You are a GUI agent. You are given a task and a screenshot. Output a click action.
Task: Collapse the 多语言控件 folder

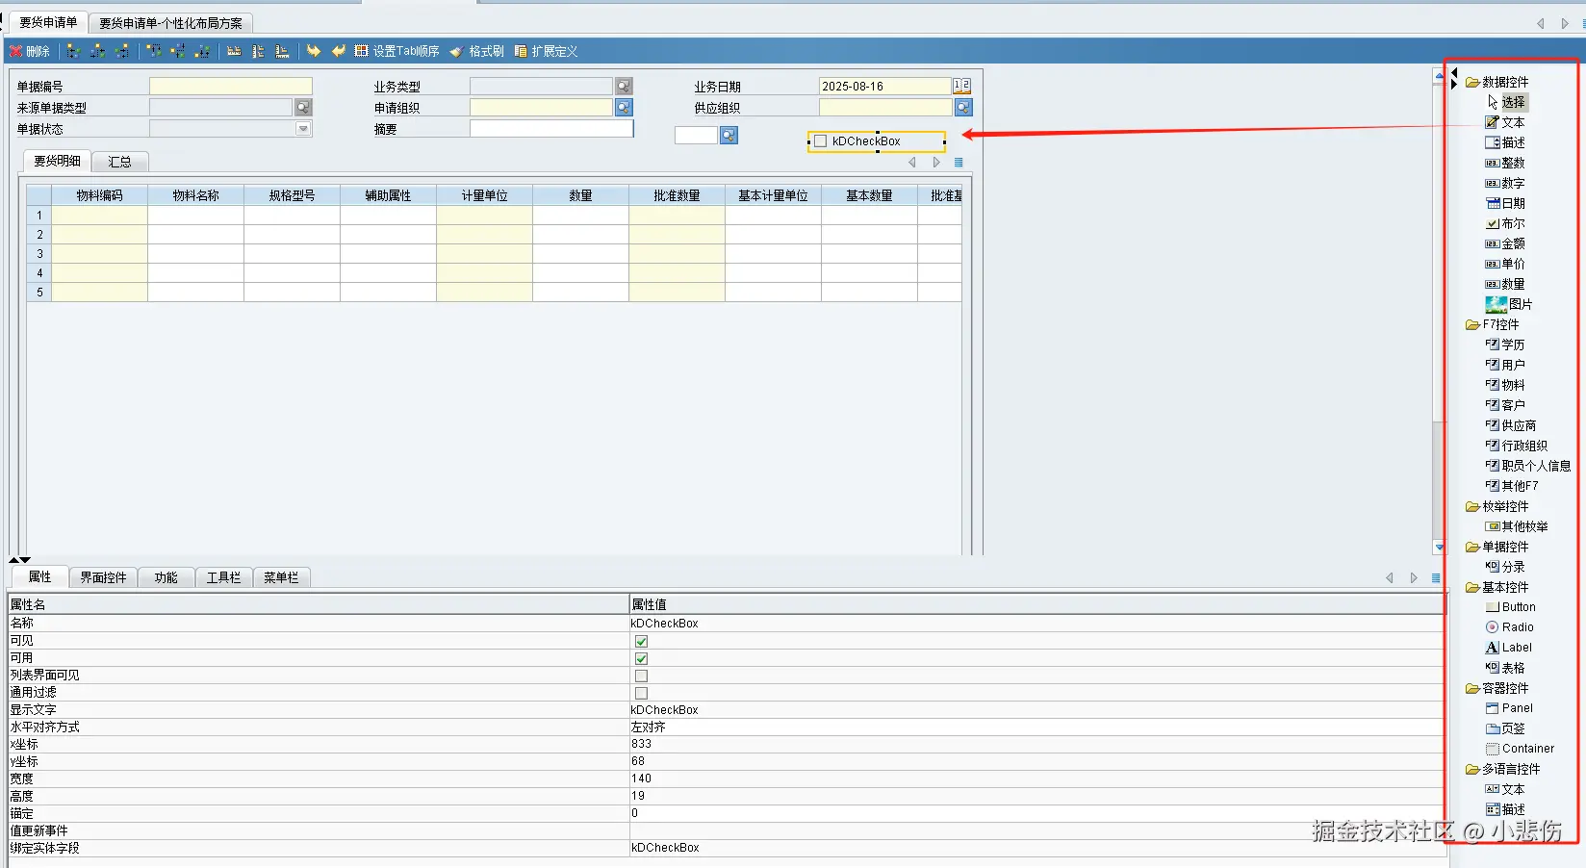(x=1472, y=770)
